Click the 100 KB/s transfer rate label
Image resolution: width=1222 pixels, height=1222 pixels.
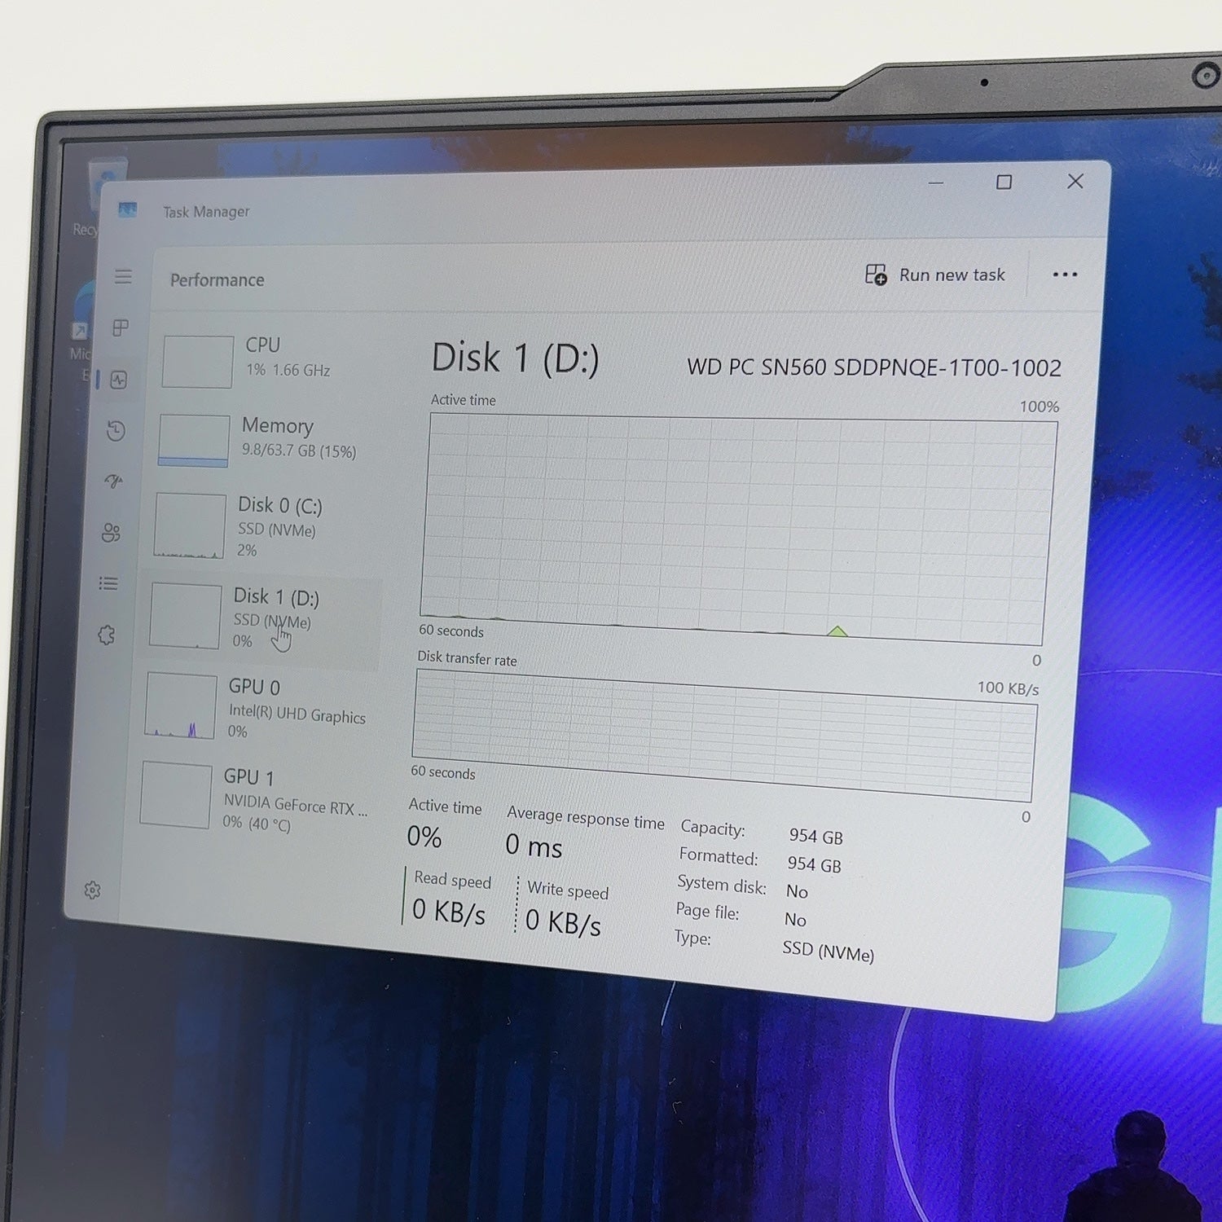click(1008, 688)
